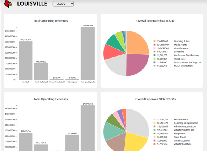
Task: Click the 'Media Rights' legend label
Action: pyautogui.click(x=180, y=45)
